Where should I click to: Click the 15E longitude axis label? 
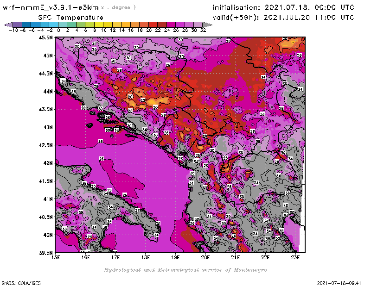click(56, 257)
